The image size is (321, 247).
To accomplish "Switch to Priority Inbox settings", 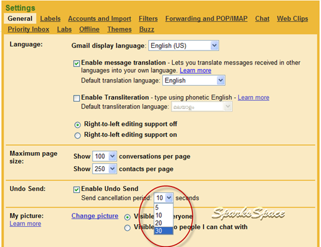I will click(28, 30).
